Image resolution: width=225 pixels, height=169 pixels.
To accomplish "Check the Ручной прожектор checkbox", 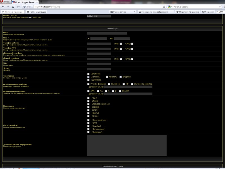I will (132, 84).
